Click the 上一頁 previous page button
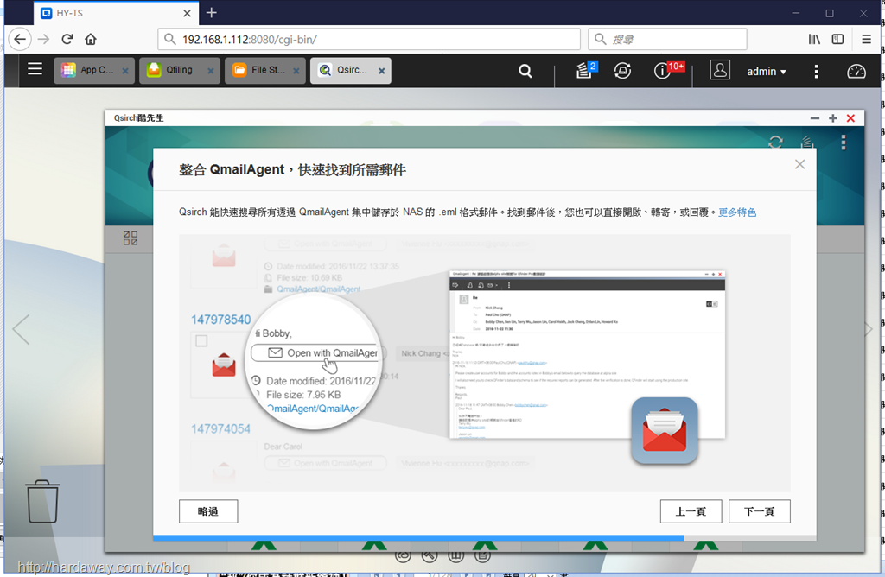This screenshot has width=885, height=577. point(691,511)
